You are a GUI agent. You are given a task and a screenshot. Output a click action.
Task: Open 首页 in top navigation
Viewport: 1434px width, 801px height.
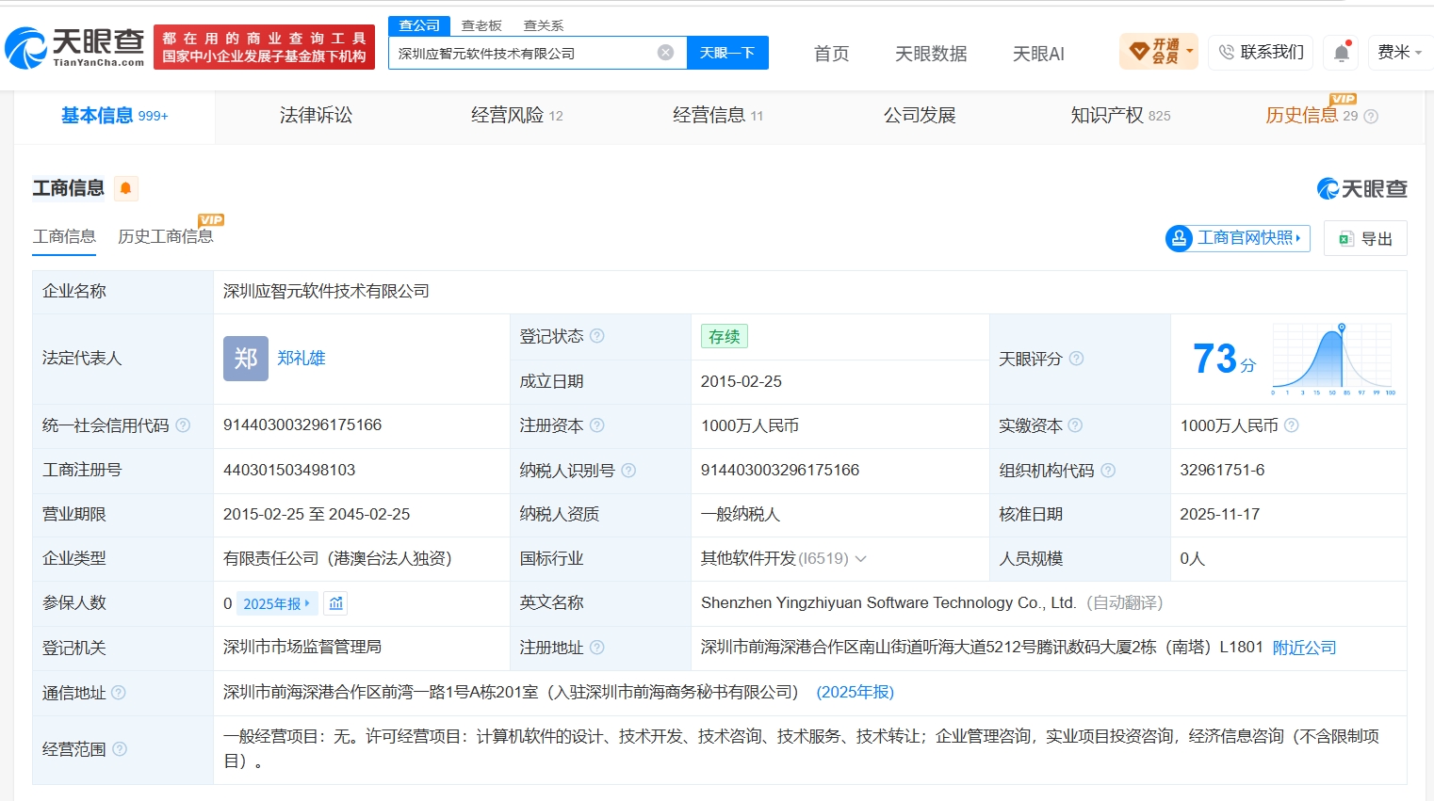click(x=831, y=54)
